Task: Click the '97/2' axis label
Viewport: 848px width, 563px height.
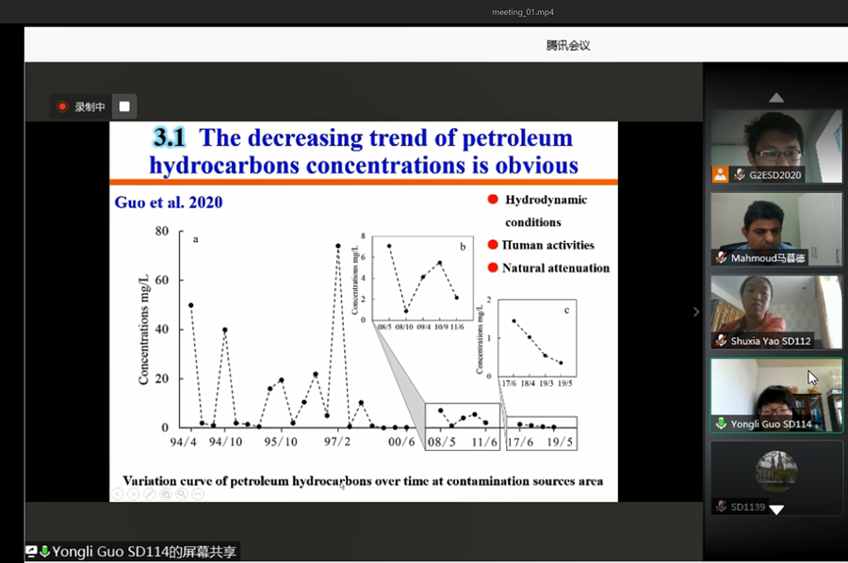Action: pos(337,442)
